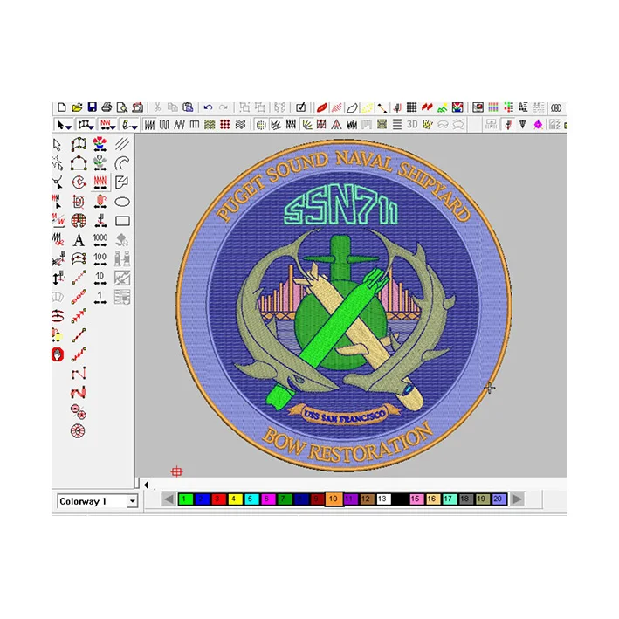
Task: Select the rectangle shape tool
Action: pos(122,221)
